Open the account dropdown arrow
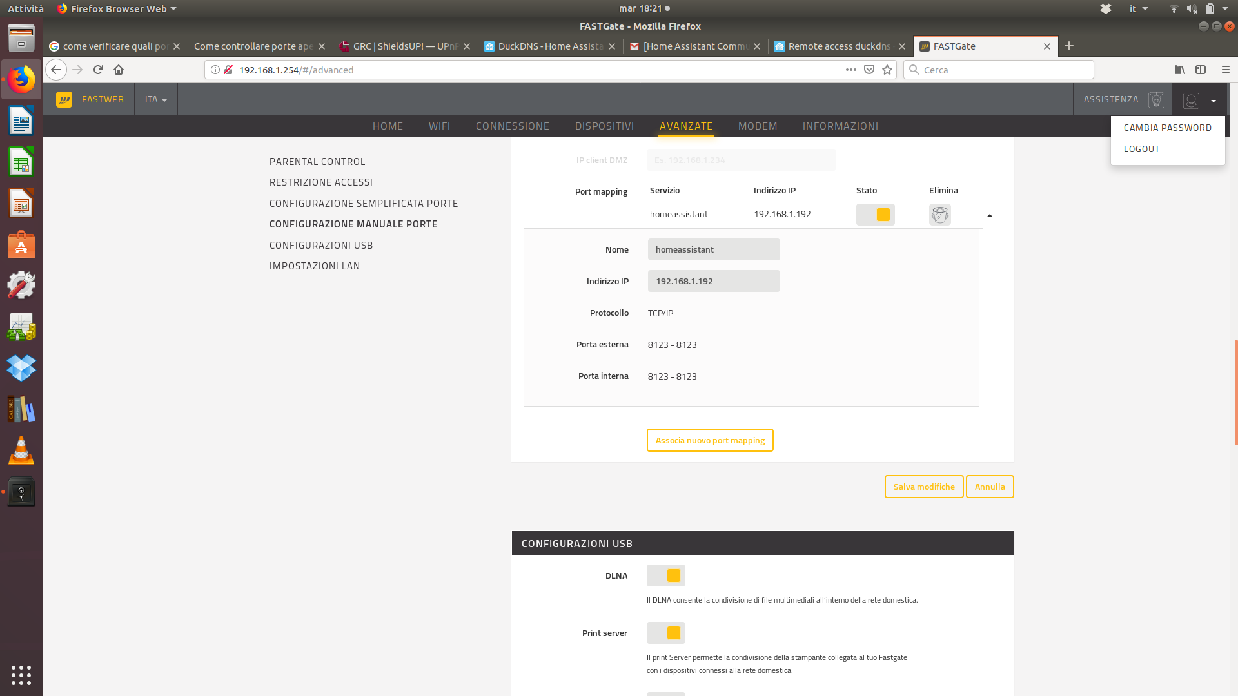 tap(1213, 101)
